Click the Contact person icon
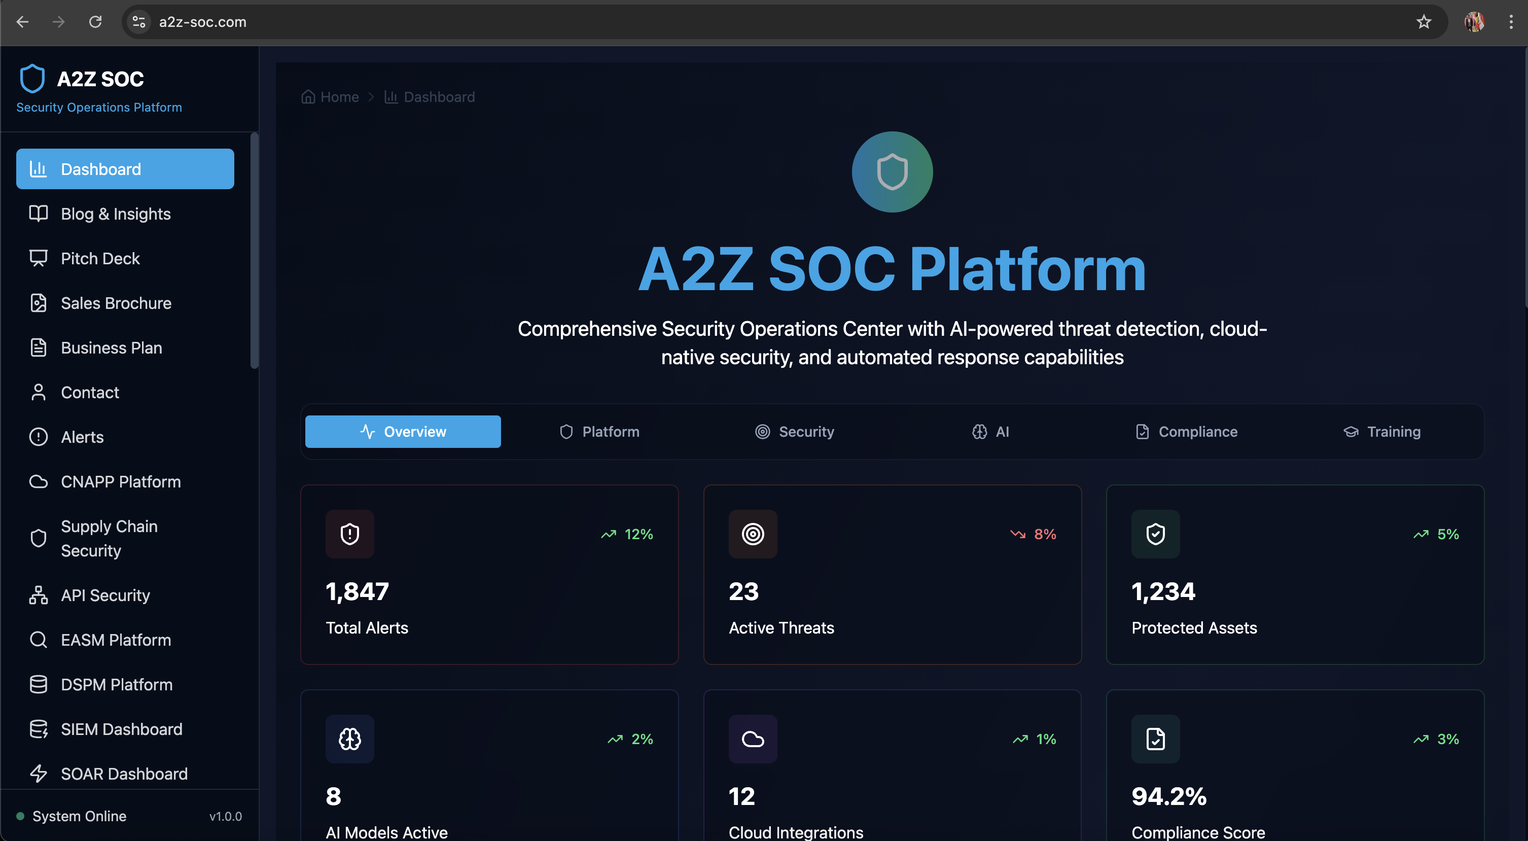The image size is (1528, 841). [39, 392]
